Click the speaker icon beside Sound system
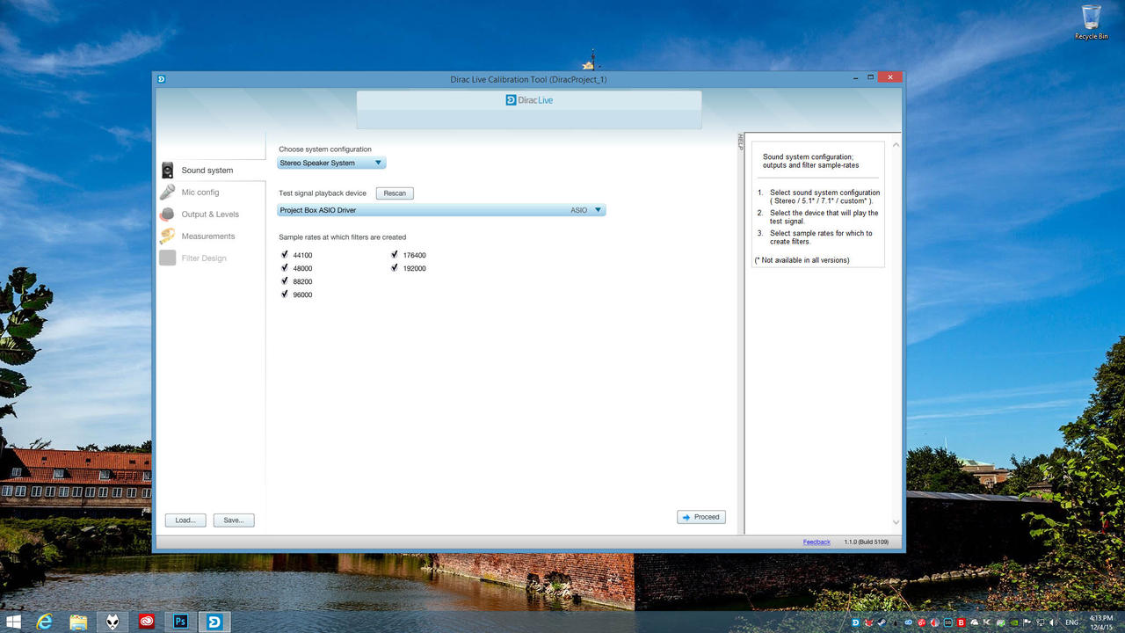The image size is (1125, 633). coord(167,171)
